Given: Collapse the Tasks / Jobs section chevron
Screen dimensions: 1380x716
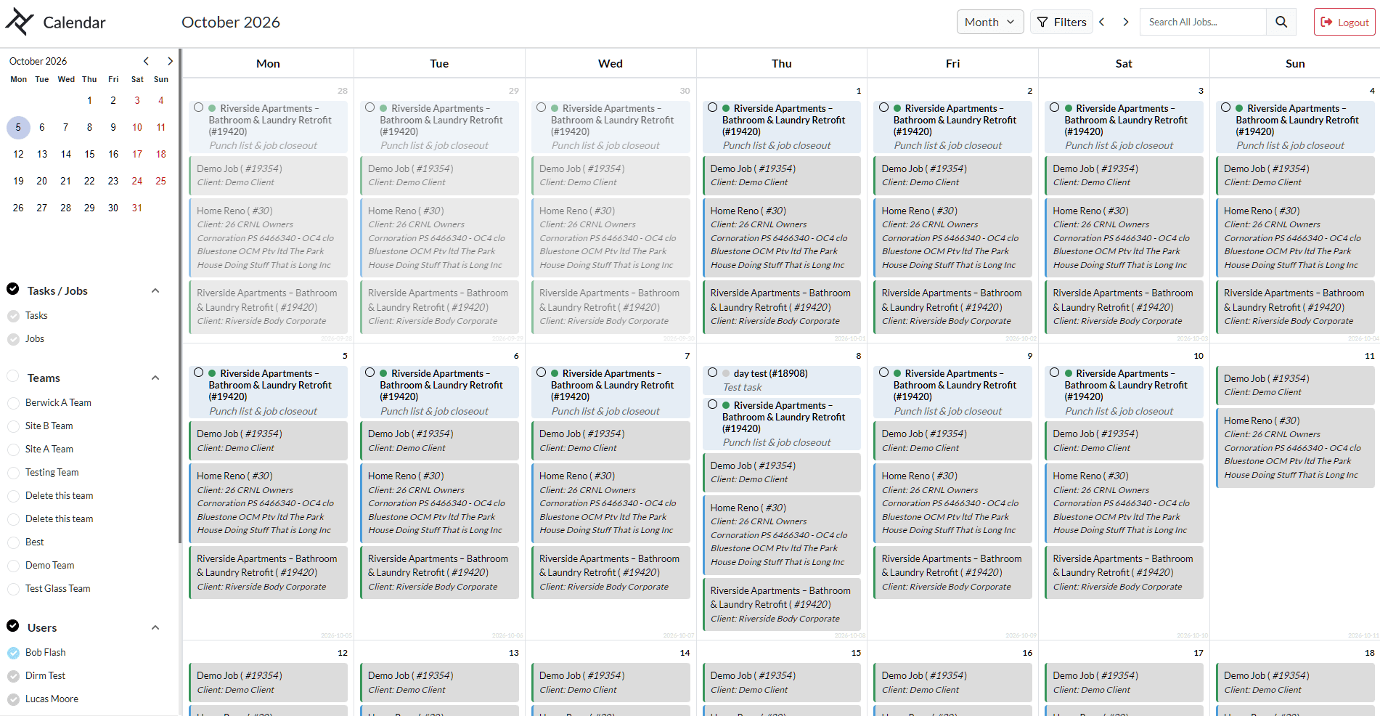Looking at the screenshot, I should pyautogui.click(x=155, y=290).
